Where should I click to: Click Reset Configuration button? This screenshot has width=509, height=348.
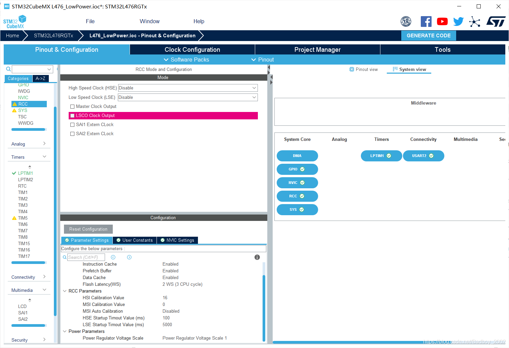(x=88, y=229)
